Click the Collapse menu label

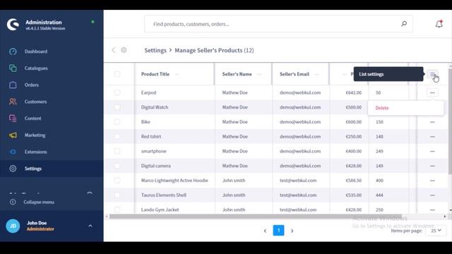pos(39,202)
